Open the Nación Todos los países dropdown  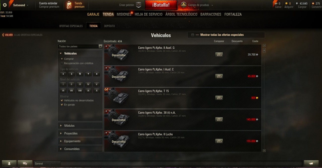pos(80,46)
